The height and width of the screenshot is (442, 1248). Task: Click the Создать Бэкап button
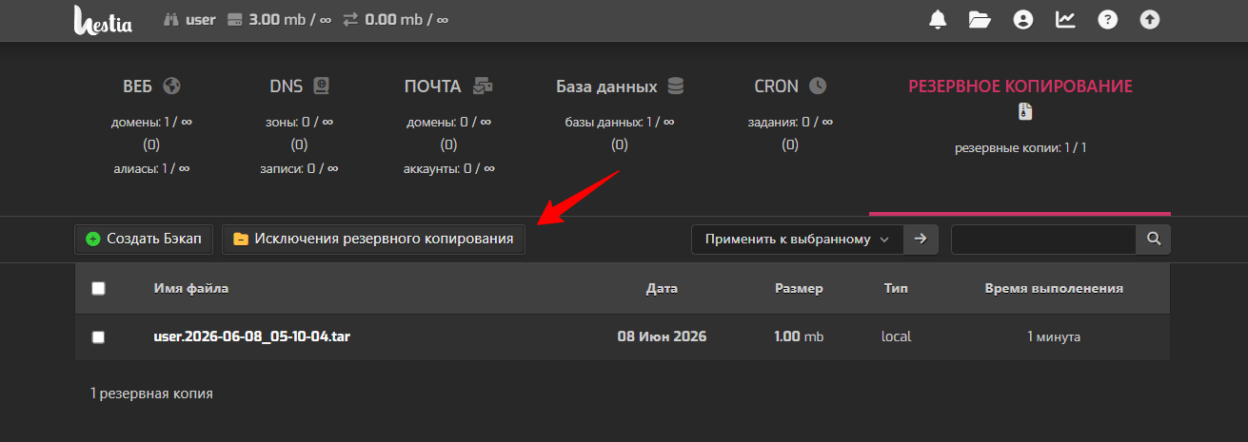coord(144,240)
